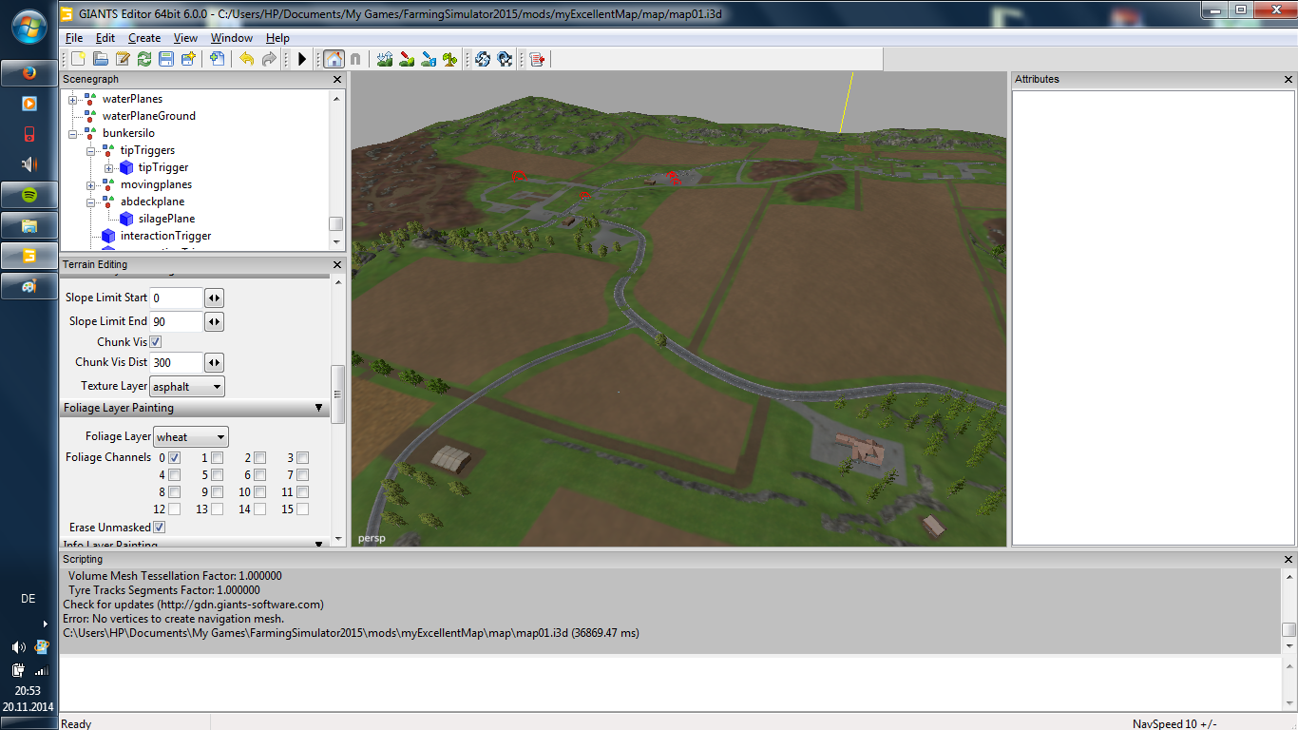Click the New file toolbar icon
Viewport: 1298px width, 730px height.
coord(79,59)
